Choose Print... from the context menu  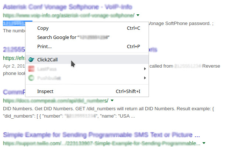[44, 47]
